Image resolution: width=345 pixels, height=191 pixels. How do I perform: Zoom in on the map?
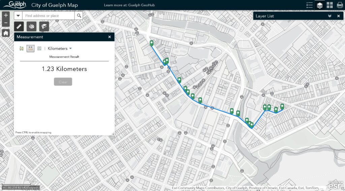(x=6, y=15)
